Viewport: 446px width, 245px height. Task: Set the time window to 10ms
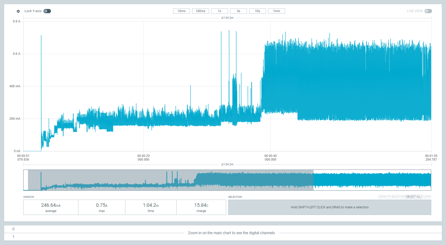click(181, 11)
